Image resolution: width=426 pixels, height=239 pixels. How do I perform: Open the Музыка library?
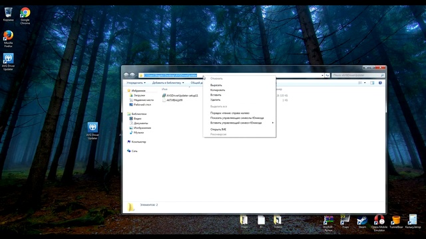pos(136,133)
